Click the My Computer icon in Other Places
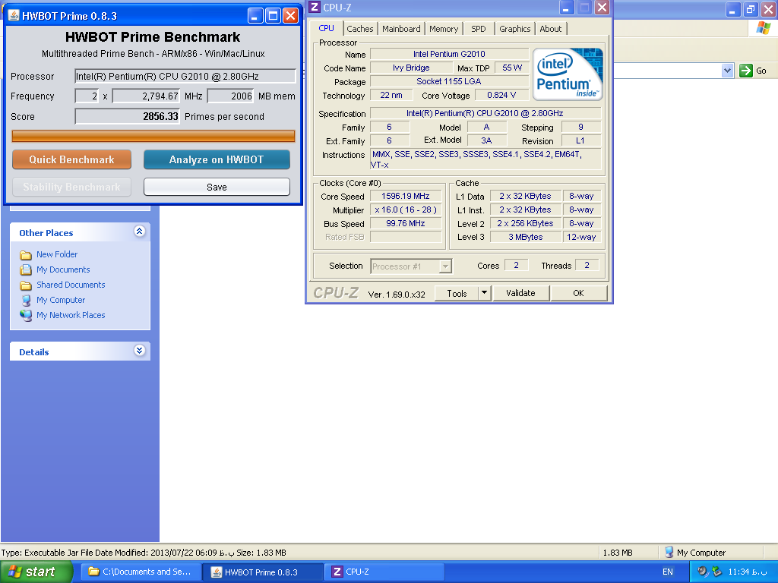The height and width of the screenshot is (583, 778). [x=26, y=301]
